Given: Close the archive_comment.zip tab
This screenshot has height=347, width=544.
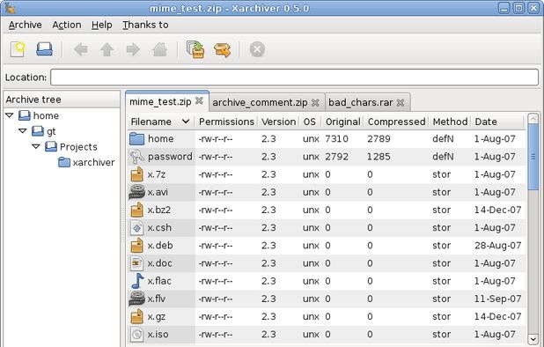Looking at the screenshot, I should click(x=315, y=103).
